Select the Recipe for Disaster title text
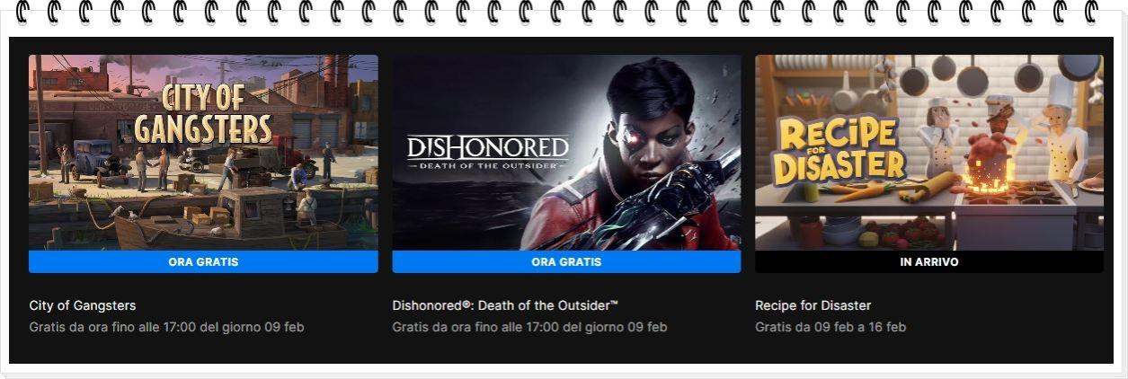The height and width of the screenshot is (379, 1128). (813, 305)
